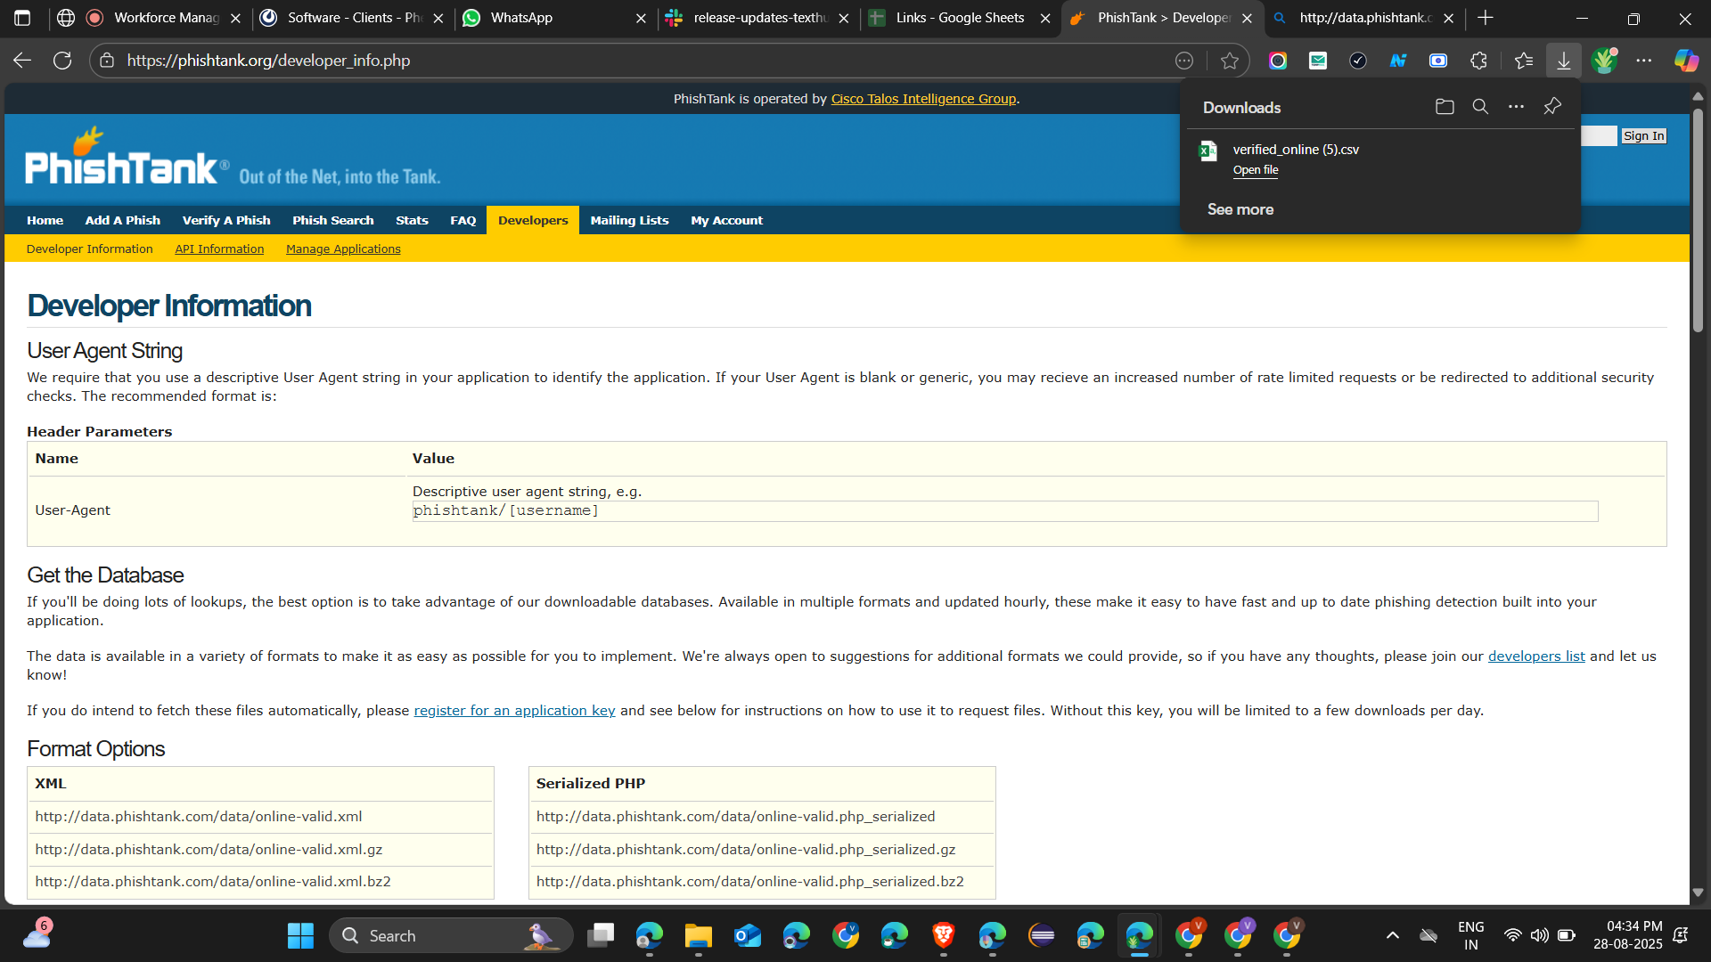Open Copilot sidebar icon
Image resolution: width=1711 pixels, height=962 pixels.
click(x=1686, y=61)
